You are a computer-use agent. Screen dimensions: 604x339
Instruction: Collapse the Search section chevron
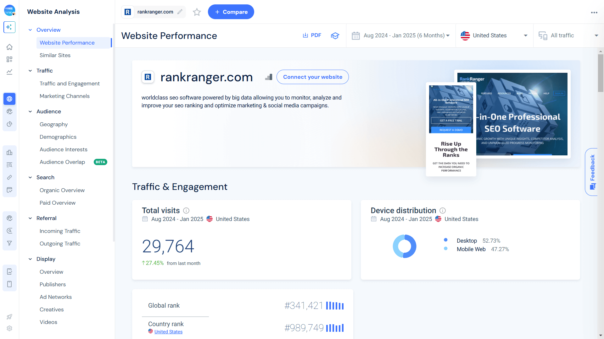(x=30, y=177)
